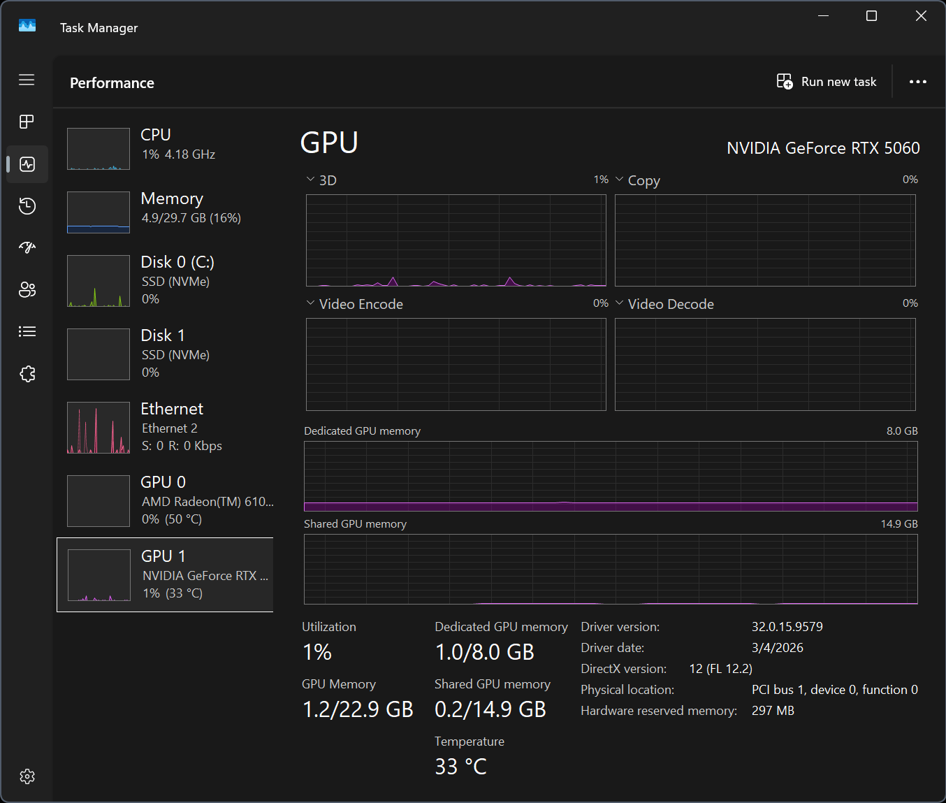Click the 14.9 GB shared memory scale label
The image size is (946, 803).
coord(899,523)
